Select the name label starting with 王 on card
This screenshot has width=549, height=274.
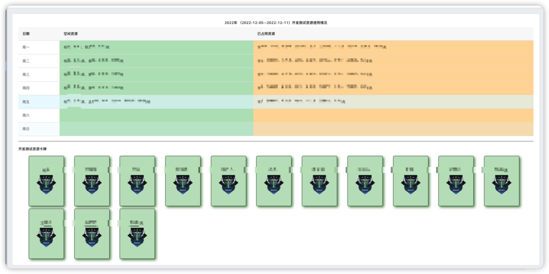(x=46, y=223)
